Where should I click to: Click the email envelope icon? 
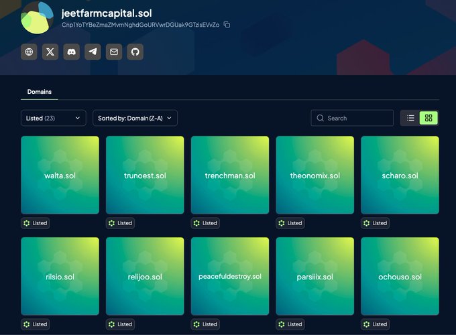click(x=114, y=52)
